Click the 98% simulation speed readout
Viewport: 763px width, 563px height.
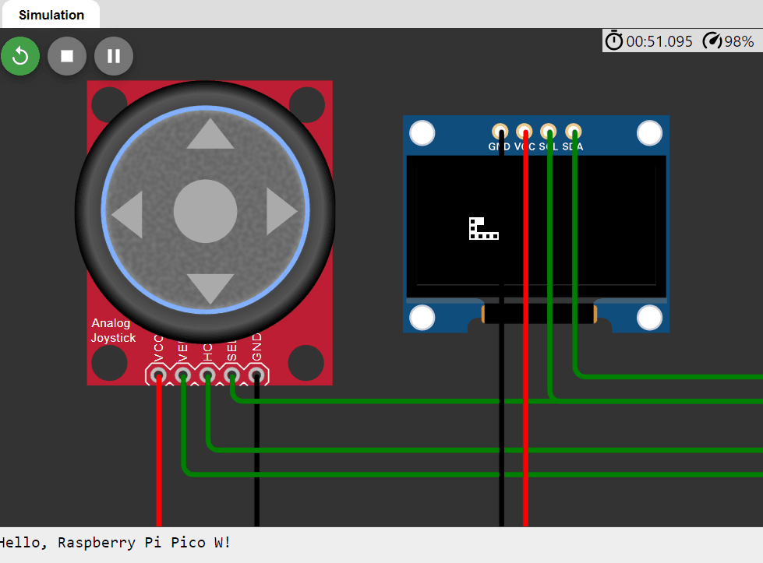739,41
